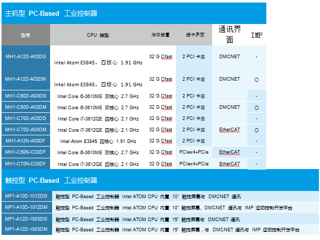Click 32 G Cfast in MH1-C70N-C03DF row
Viewport: 320px width, 240px height.
161,164
